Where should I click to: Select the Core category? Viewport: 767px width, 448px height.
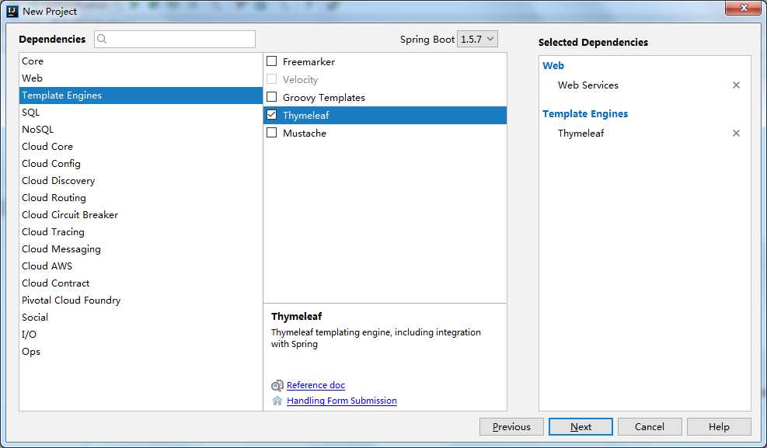coord(141,61)
